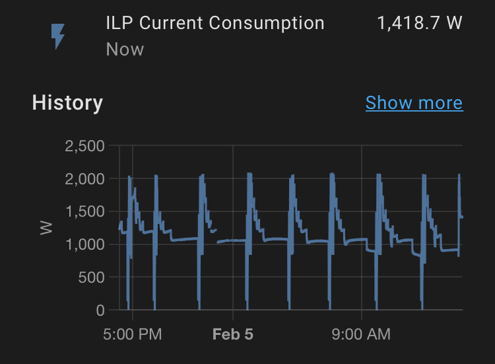
Task: Select the Feb 5 date axis marker
Action: tap(232, 334)
